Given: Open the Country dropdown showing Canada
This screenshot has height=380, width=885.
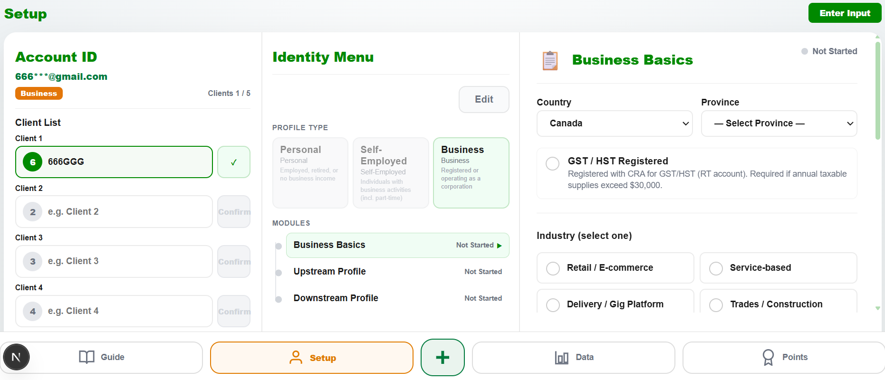Looking at the screenshot, I should click(x=614, y=123).
